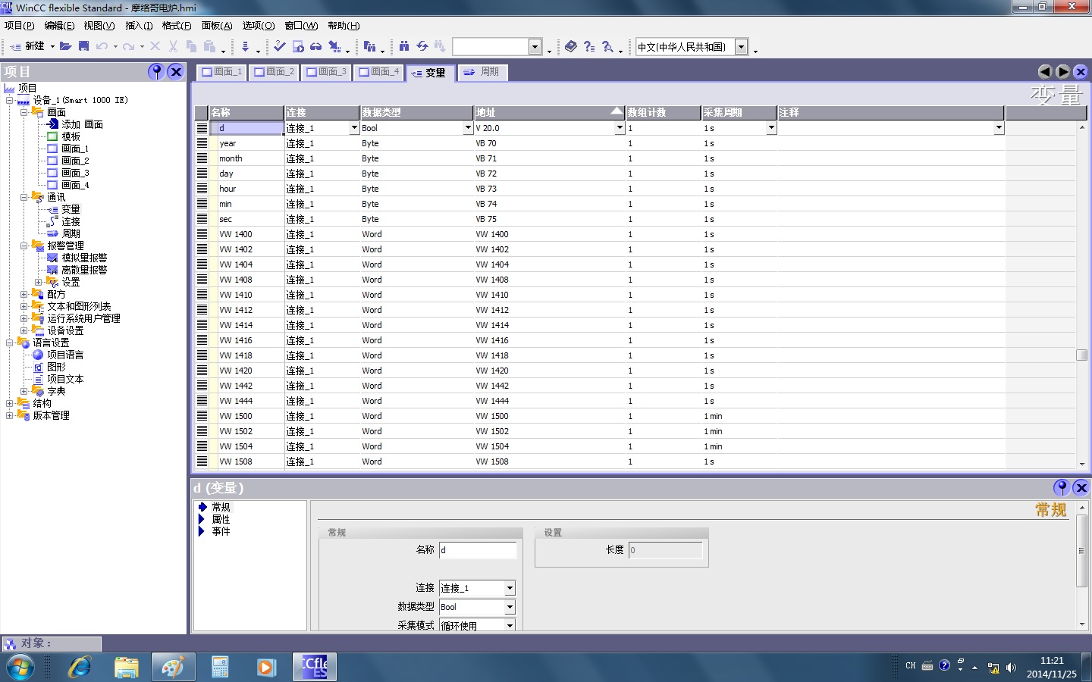Switch to the 画面_3 tab
The image size is (1092, 682).
(x=326, y=72)
